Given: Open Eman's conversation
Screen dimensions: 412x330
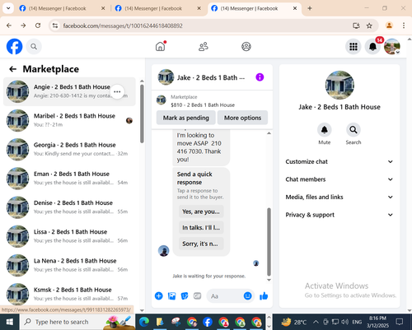Looking at the screenshot, I should [69, 179].
